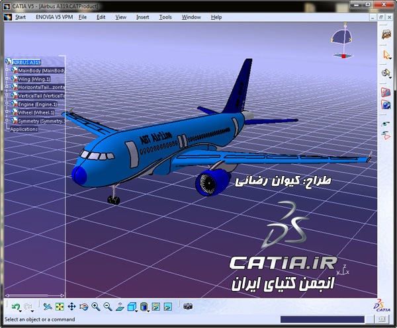Image resolution: width=397 pixels, height=328 pixels.
Task: Expand the Wing (Wing.1) node
Action: point(7,79)
